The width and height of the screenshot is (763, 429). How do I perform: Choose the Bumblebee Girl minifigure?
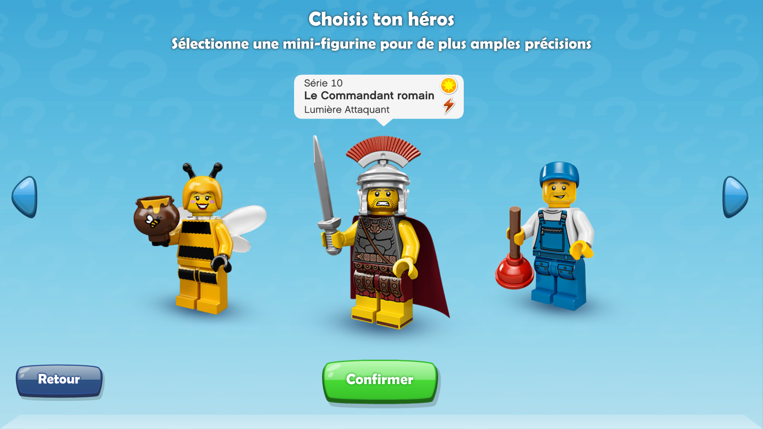coord(201,238)
